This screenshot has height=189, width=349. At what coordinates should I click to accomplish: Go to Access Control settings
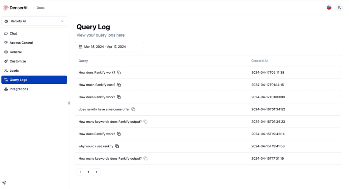pos(34,43)
